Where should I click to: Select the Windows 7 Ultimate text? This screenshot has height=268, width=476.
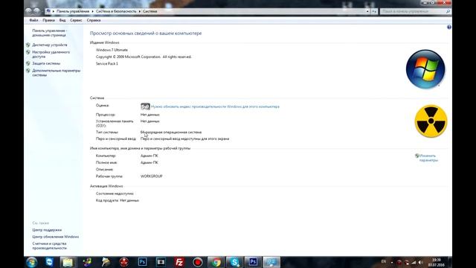112,50
